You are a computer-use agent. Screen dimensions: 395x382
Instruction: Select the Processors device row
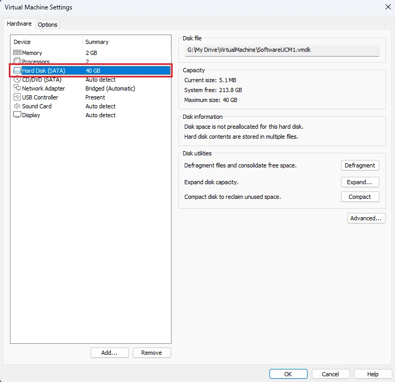click(91, 61)
